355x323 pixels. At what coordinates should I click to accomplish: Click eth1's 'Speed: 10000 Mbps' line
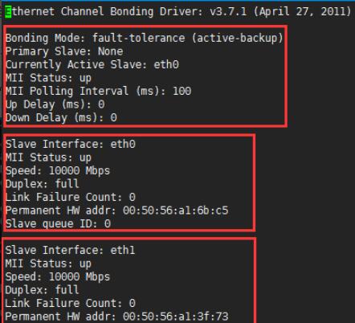click(58, 276)
